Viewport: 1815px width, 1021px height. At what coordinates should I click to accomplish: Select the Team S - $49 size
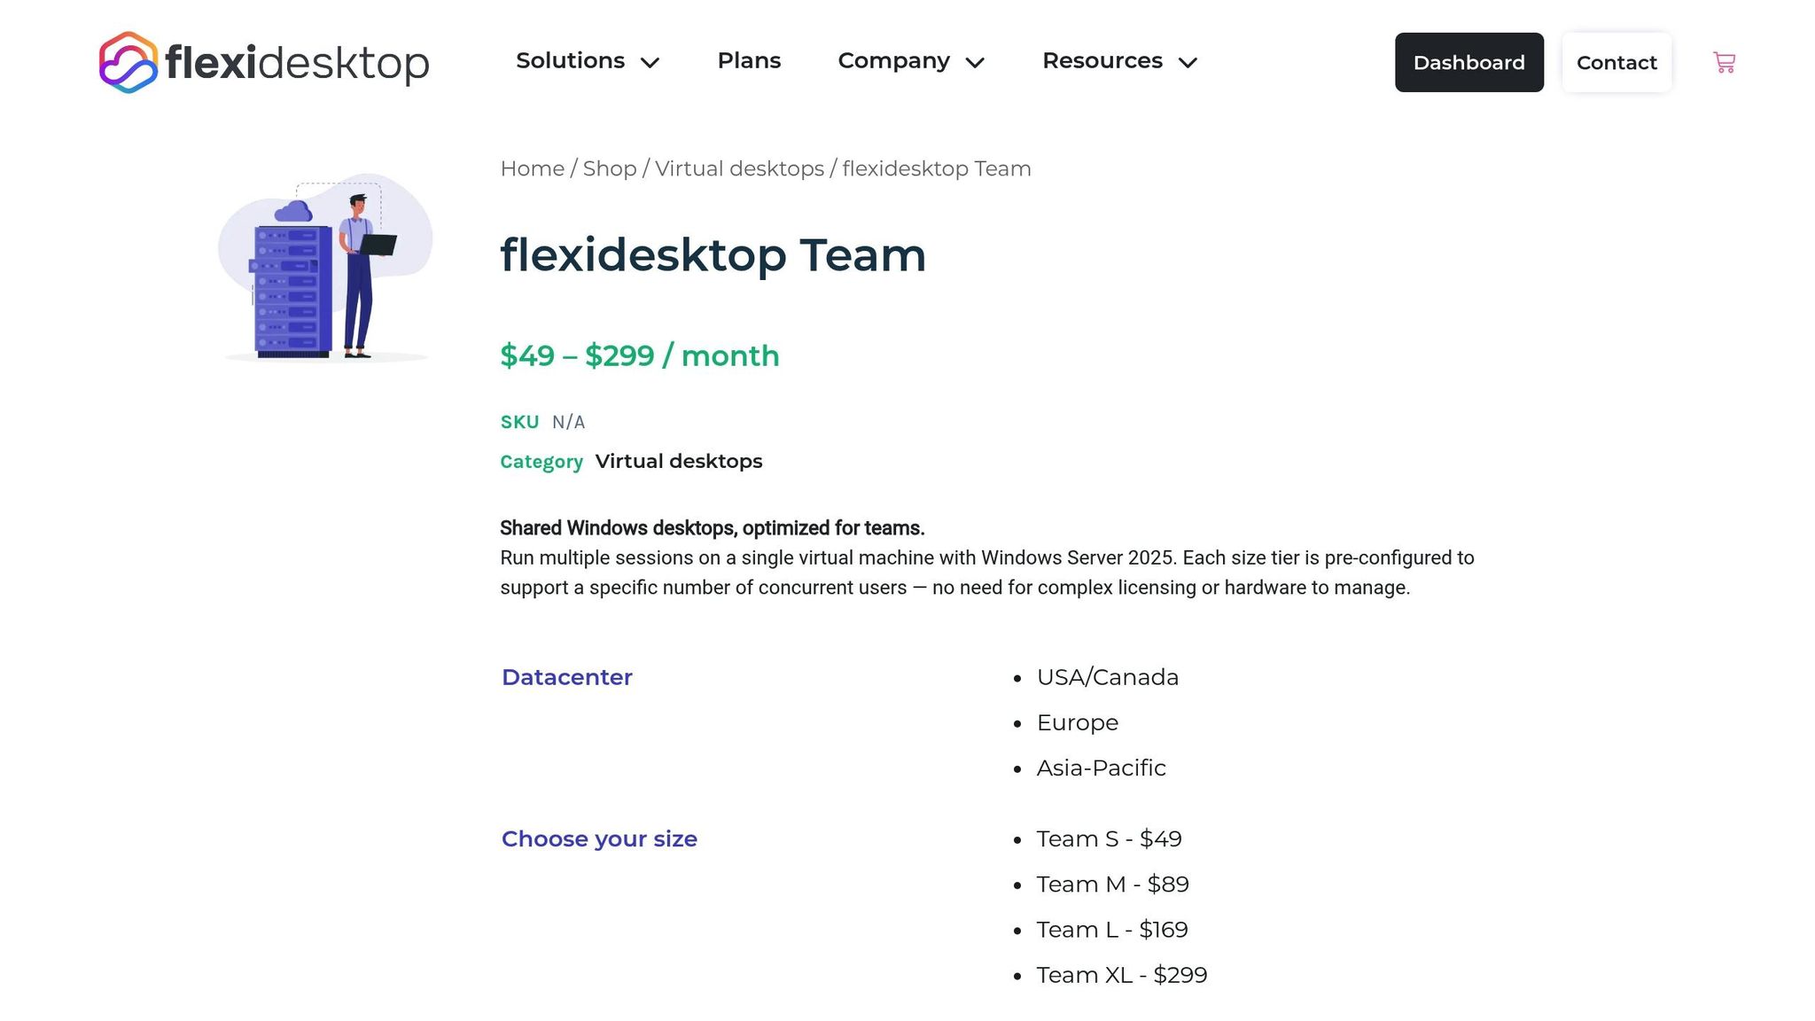[1109, 838]
